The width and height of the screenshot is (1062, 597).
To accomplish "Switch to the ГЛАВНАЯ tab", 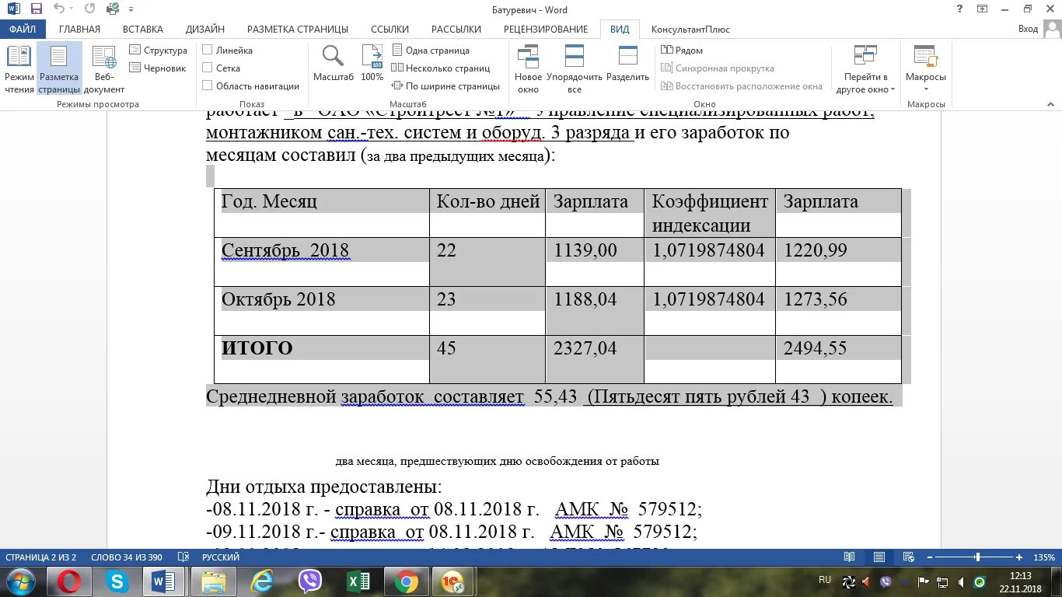I will 79,30.
